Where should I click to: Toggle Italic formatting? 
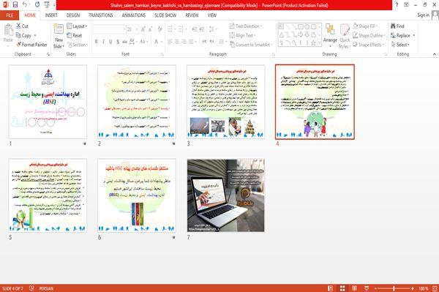tap(104, 42)
